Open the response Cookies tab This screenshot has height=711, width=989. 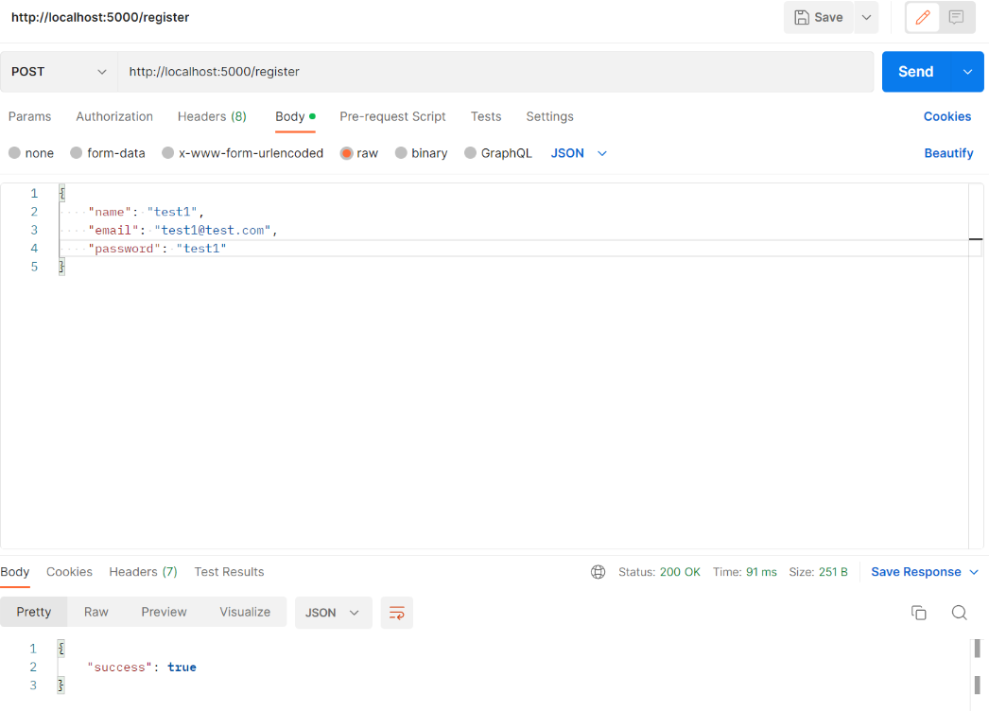(69, 572)
